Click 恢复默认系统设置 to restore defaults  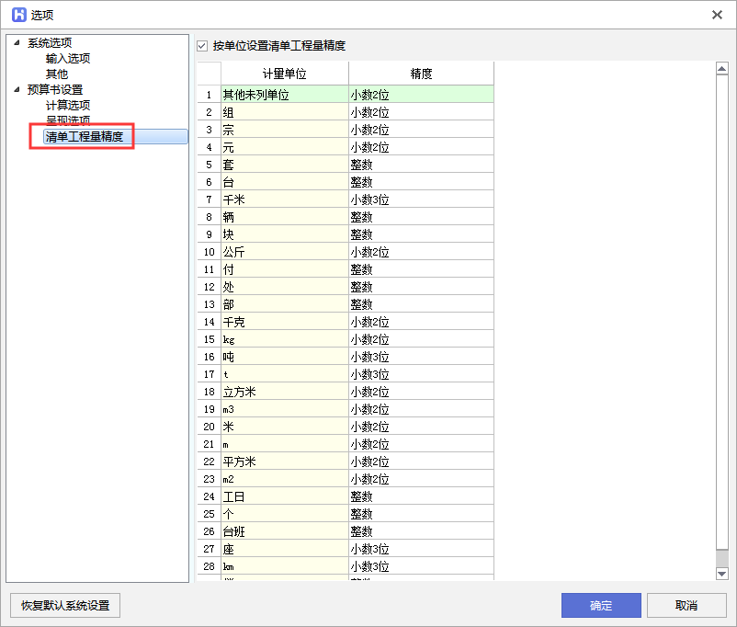pos(63,605)
